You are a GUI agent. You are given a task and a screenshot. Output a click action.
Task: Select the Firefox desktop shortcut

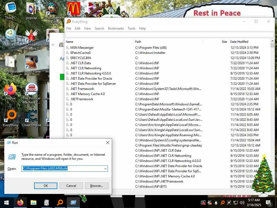point(11,91)
